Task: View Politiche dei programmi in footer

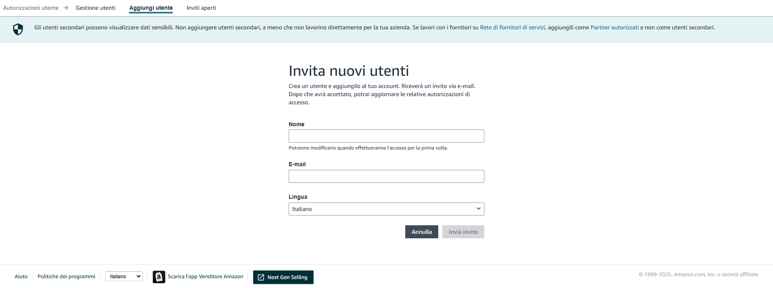Action: [x=66, y=276]
